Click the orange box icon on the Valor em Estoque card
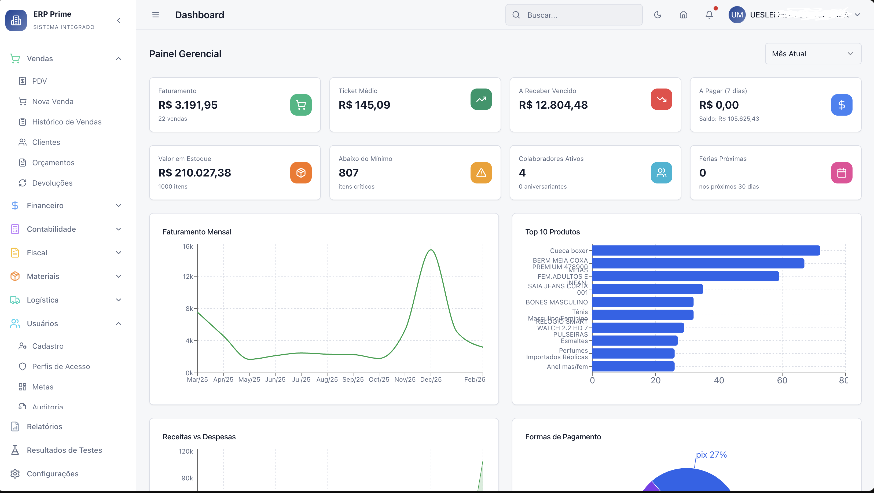The height and width of the screenshot is (493, 874). pyautogui.click(x=301, y=173)
